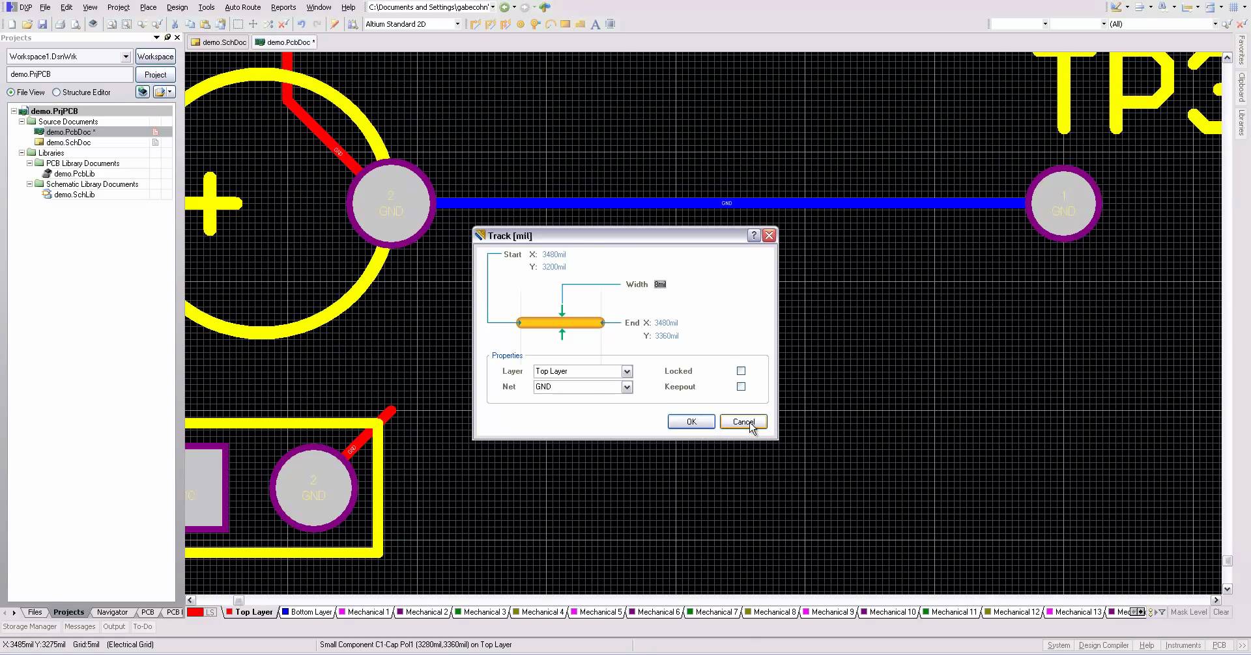Click the Place Pad icon

521,24
